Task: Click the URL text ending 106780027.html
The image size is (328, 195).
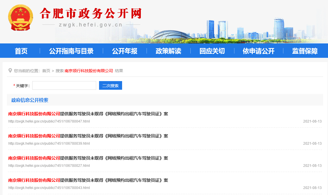Action: pos(49,166)
